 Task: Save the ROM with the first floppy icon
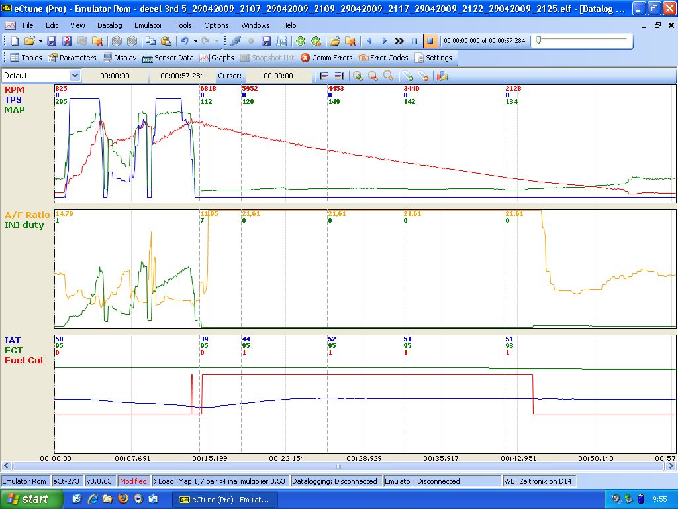tap(52, 41)
